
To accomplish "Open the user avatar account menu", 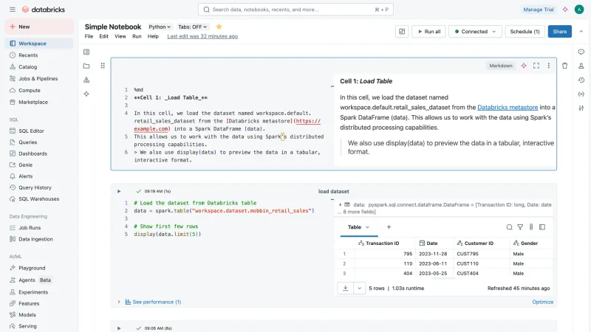I will [579, 10].
